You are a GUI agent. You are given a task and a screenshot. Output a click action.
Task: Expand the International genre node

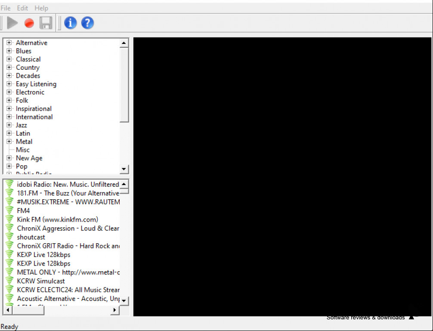(x=9, y=117)
